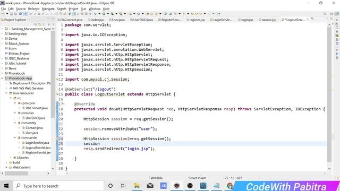Collapse the com.entity package
The height and width of the screenshot is (191, 340).
pyautogui.click(x=15, y=123)
